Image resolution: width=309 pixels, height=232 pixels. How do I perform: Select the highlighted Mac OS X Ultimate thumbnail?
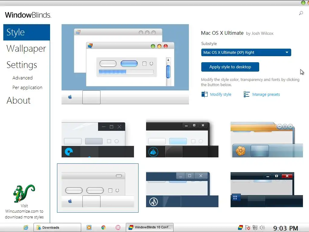[x=98, y=188]
